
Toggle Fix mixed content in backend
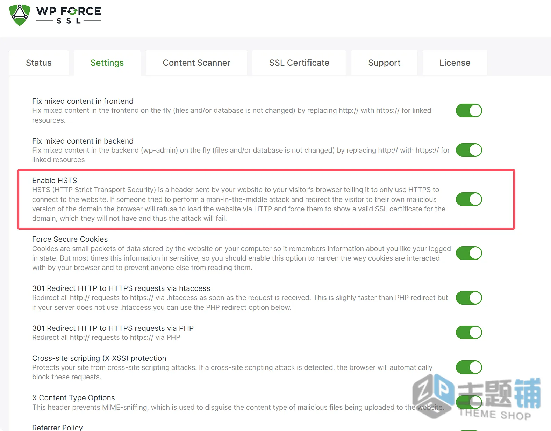[x=469, y=150]
